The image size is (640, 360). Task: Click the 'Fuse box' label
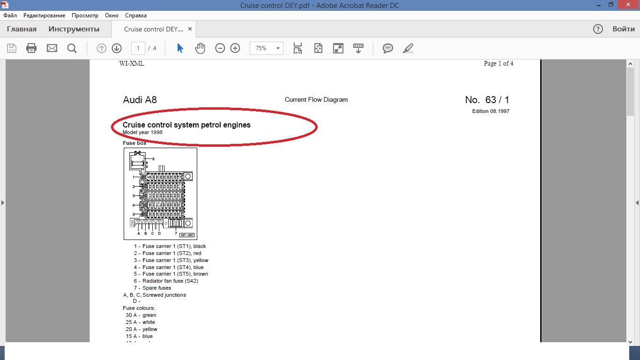134,143
